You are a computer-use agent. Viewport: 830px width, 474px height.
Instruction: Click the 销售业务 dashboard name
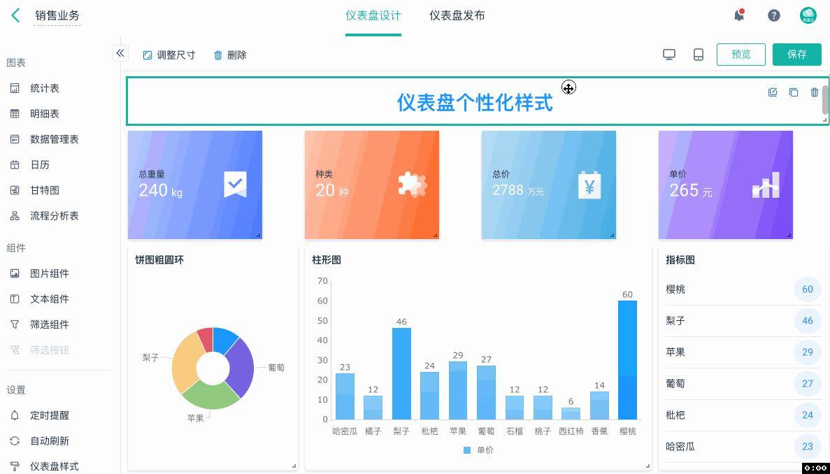(57, 16)
